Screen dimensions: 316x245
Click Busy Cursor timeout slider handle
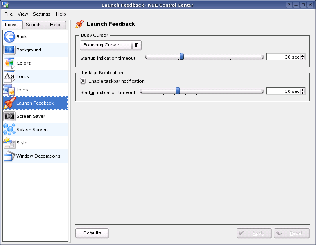coord(181,57)
